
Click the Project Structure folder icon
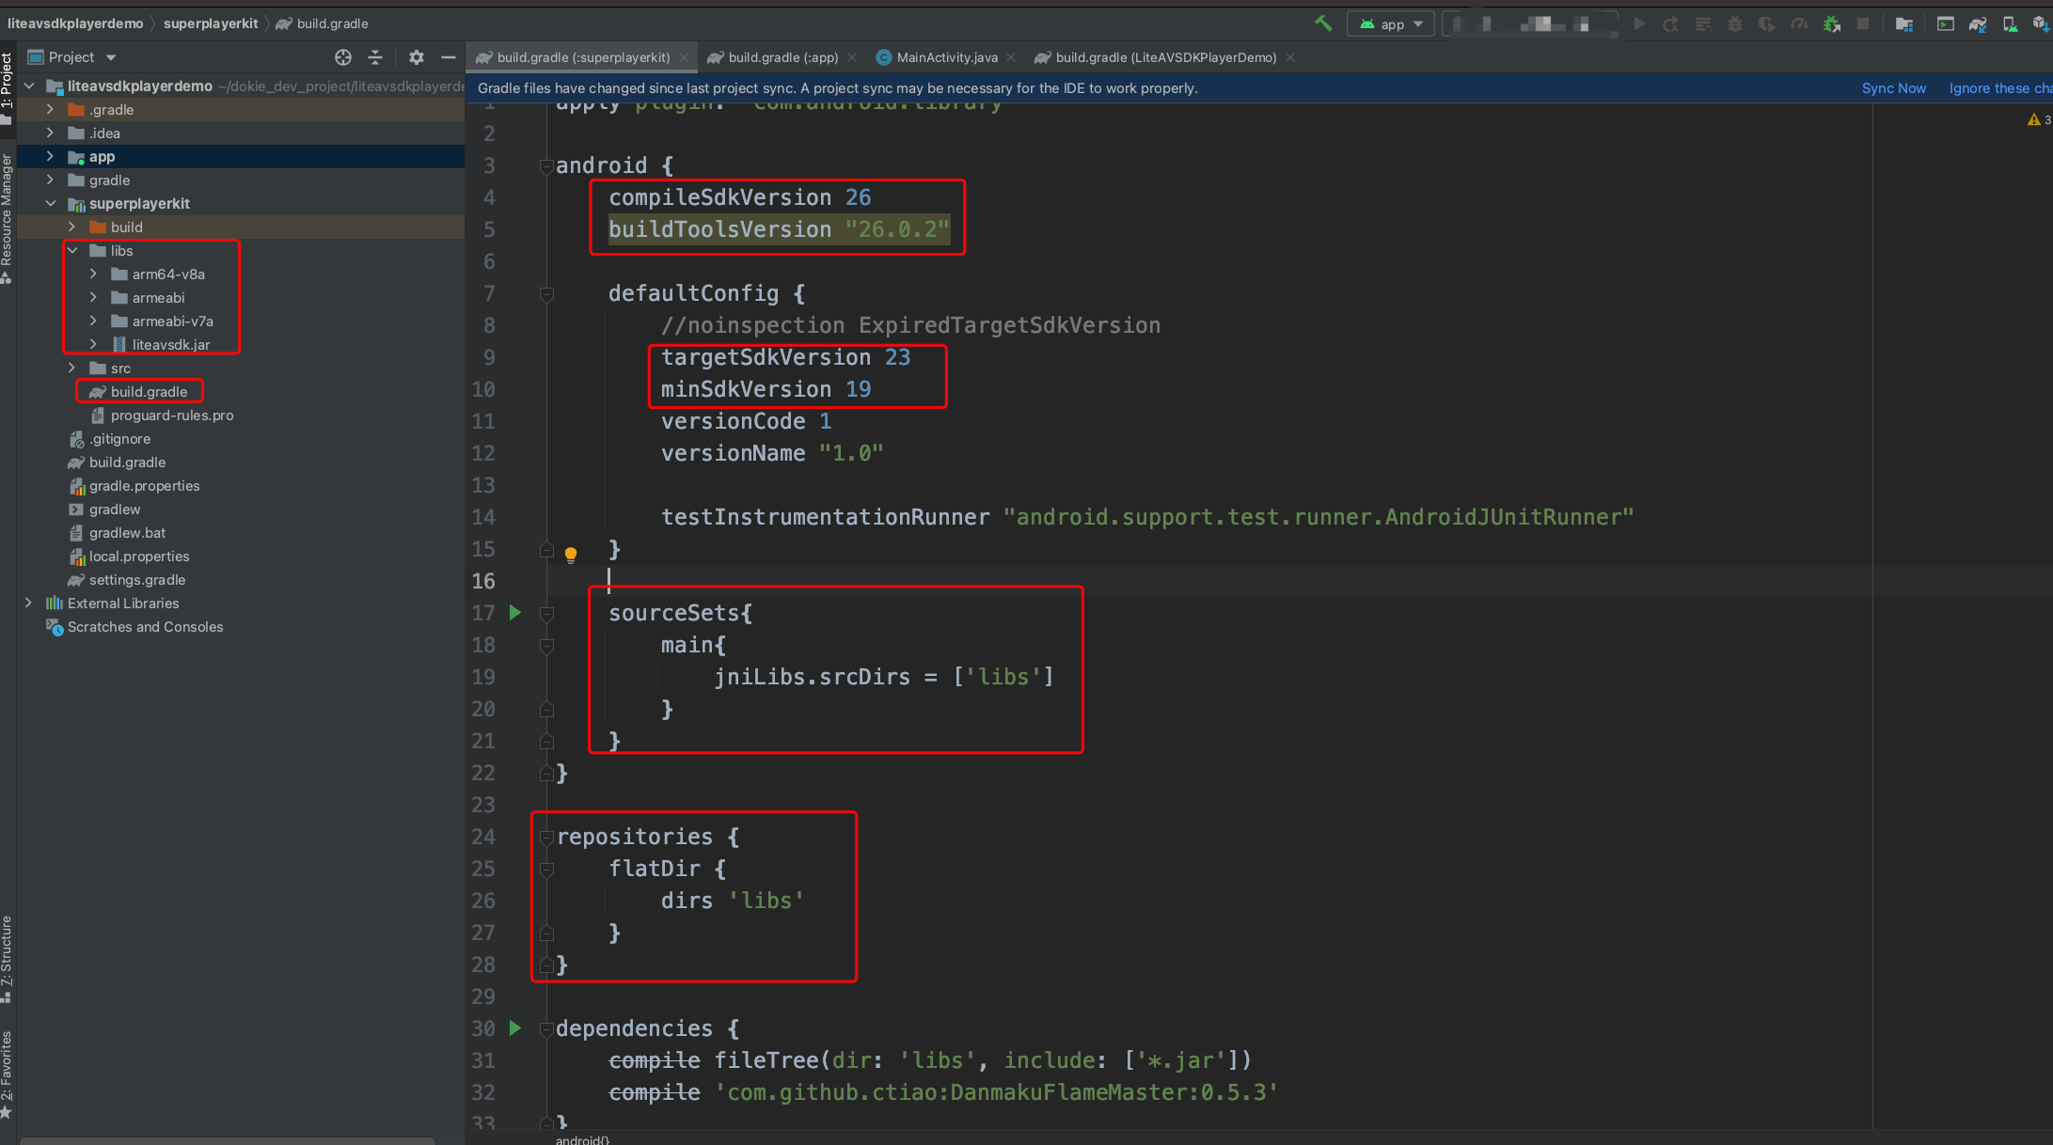[x=1903, y=24]
